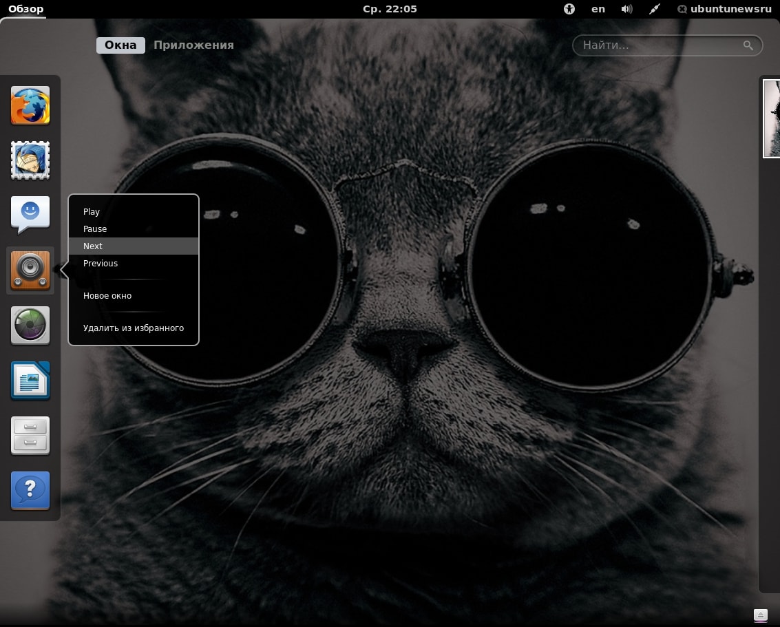Choose Новое окно menu entry

point(107,296)
